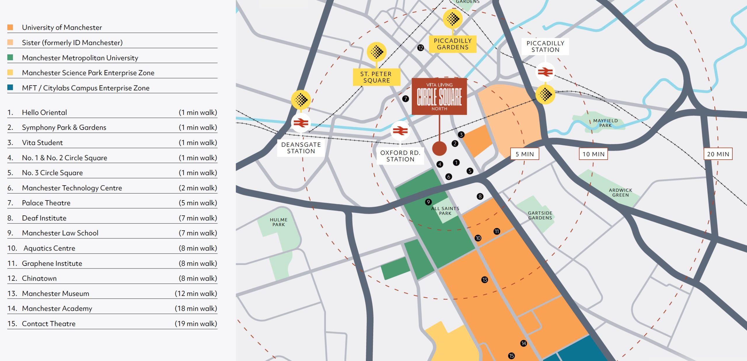The height and width of the screenshot is (361, 747).
Task: Click map marker number 3
Action: [461, 135]
